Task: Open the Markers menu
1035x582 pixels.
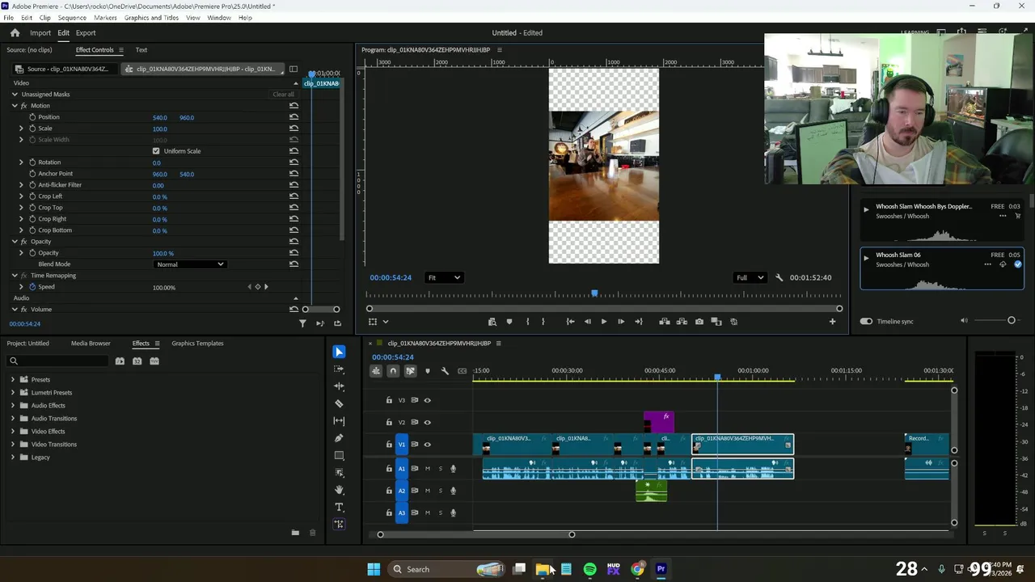Action: pos(105,18)
